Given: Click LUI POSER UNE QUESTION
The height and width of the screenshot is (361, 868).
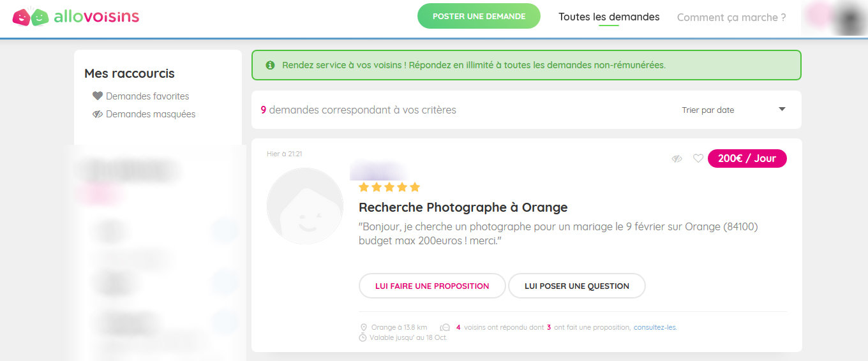Looking at the screenshot, I should 577,286.
